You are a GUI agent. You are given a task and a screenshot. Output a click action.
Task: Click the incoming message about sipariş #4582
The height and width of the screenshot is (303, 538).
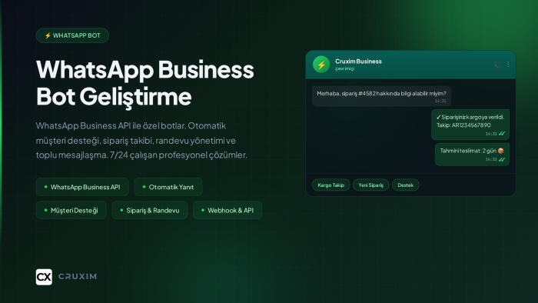[381, 96]
